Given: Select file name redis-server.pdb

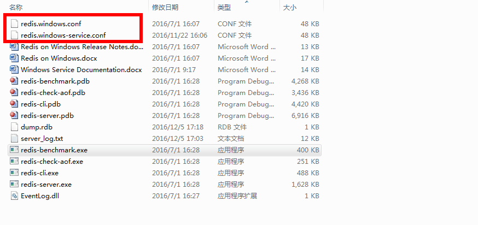Looking at the screenshot, I should 47,116.
